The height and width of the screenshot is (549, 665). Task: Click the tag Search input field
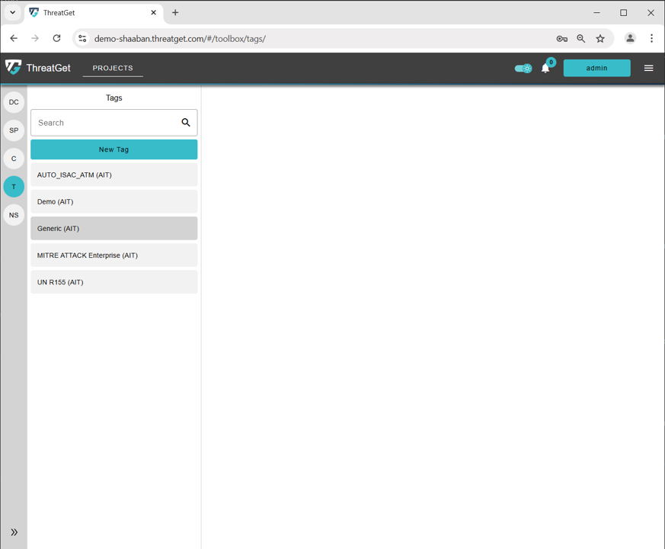click(x=105, y=123)
